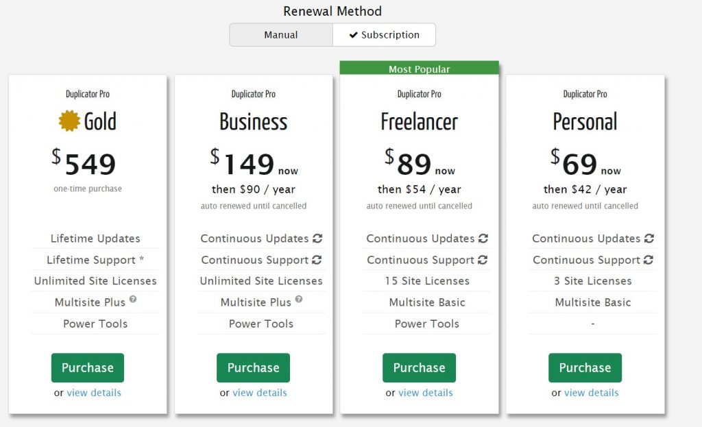Image resolution: width=702 pixels, height=427 pixels.
Task: Click Business's 'Unlimited Site Licenses' row
Action: (x=261, y=281)
